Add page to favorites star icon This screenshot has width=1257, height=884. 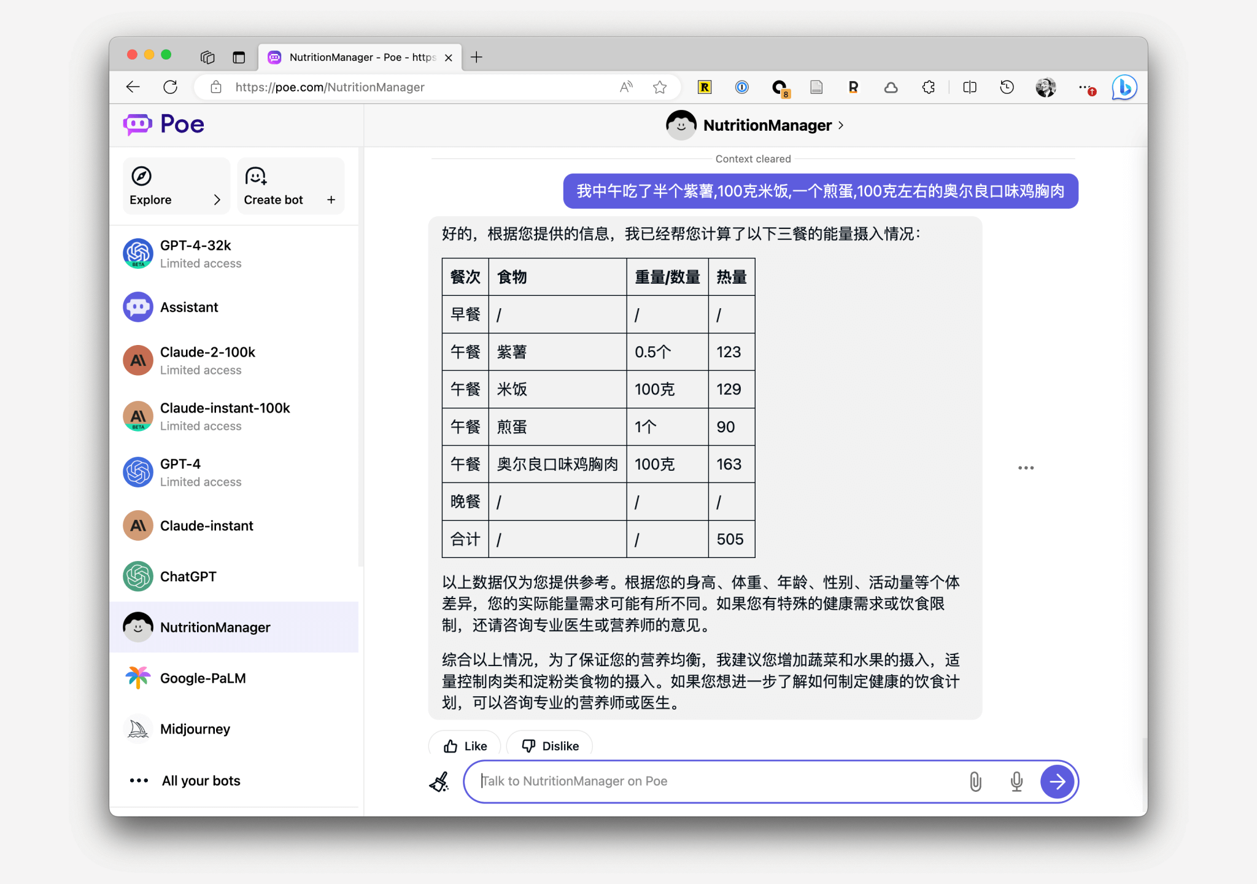[660, 88]
